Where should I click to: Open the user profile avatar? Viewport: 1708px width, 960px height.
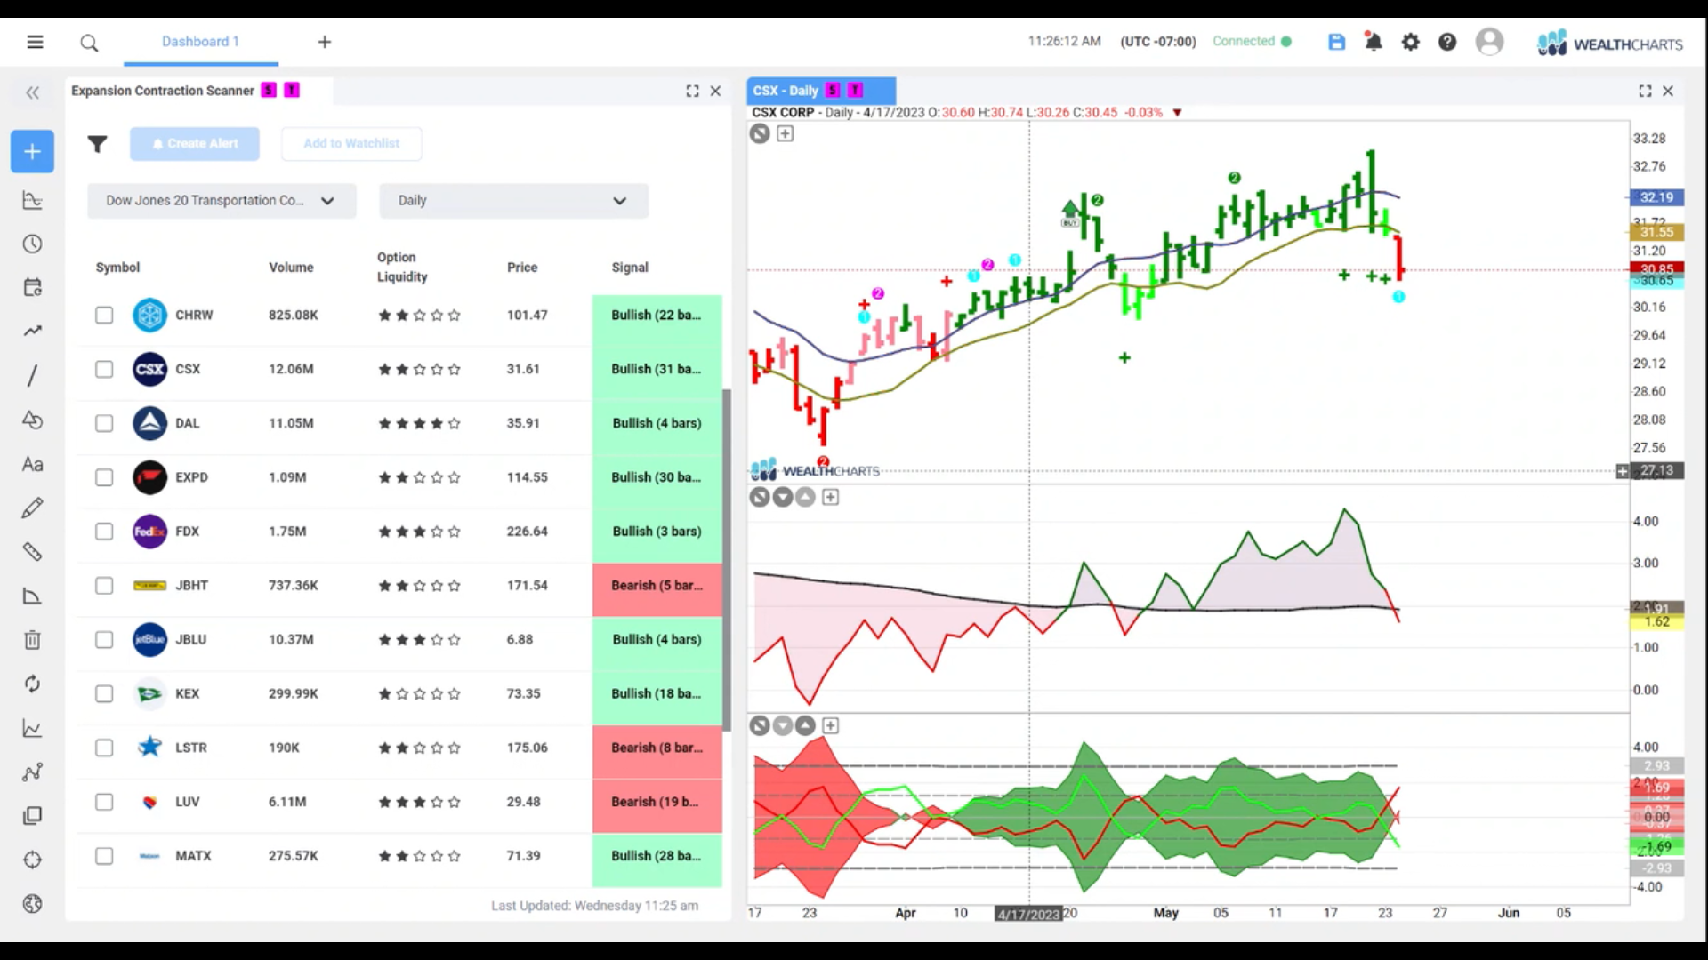(x=1489, y=42)
